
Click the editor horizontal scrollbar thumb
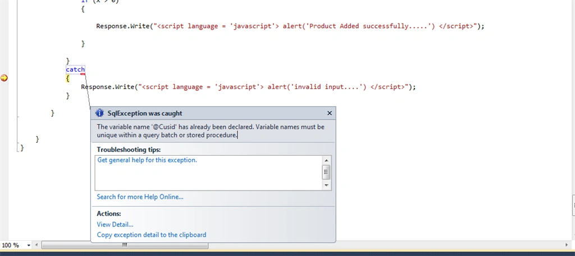[125, 245]
